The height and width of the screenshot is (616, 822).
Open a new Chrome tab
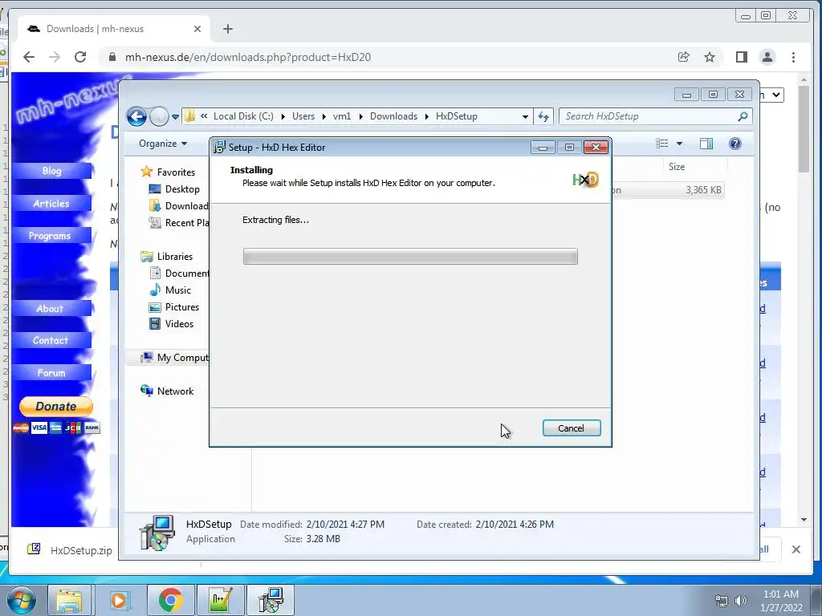pyautogui.click(x=227, y=29)
